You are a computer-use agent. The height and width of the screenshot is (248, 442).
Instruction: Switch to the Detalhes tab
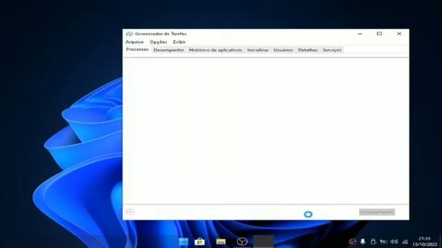308,50
